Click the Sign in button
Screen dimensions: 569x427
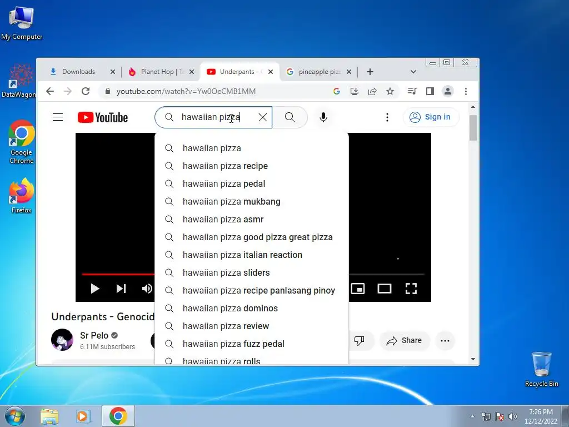(x=431, y=117)
